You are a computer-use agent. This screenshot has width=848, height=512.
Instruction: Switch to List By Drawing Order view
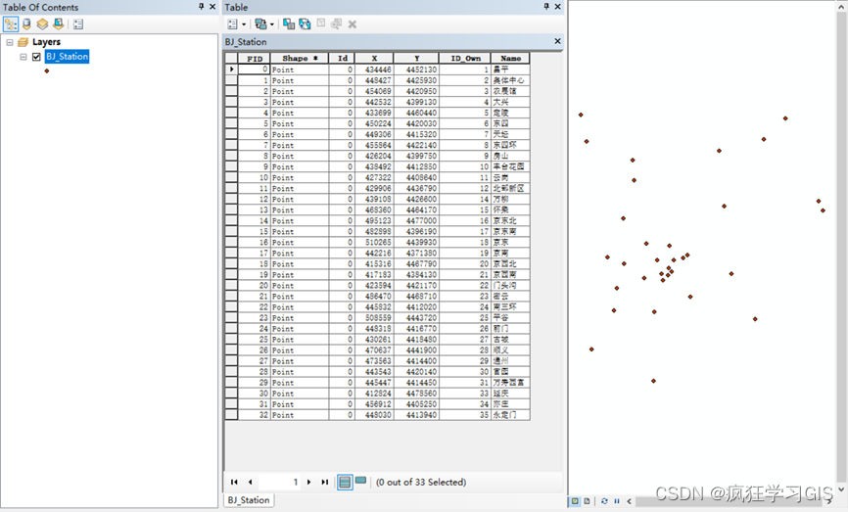point(10,23)
